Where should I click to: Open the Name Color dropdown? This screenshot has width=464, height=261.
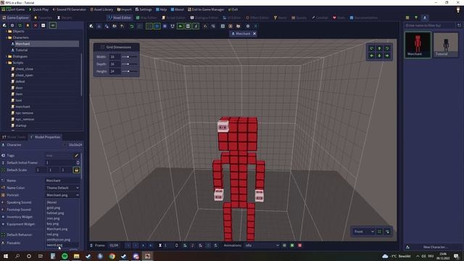coord(62,188)
